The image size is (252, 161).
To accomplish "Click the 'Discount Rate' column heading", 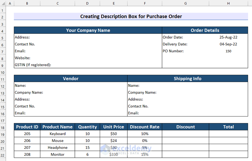I will (x=145, y=127).
